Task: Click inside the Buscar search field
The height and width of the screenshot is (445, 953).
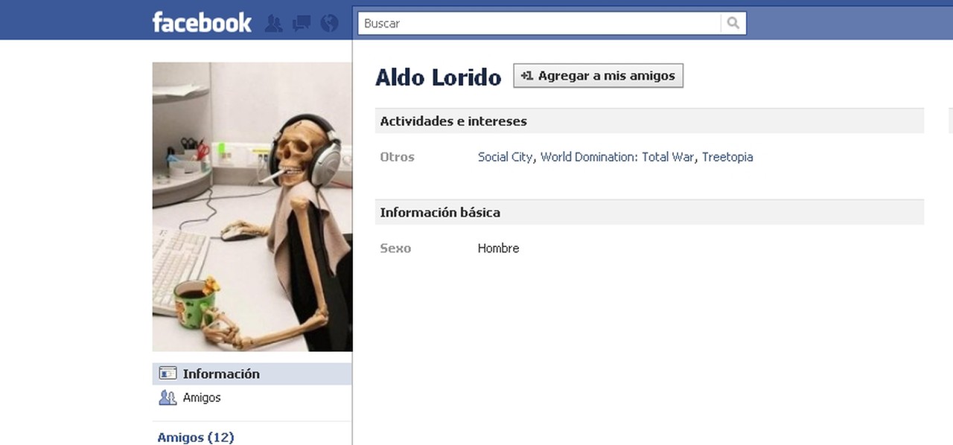Action: tap(521, 23)
